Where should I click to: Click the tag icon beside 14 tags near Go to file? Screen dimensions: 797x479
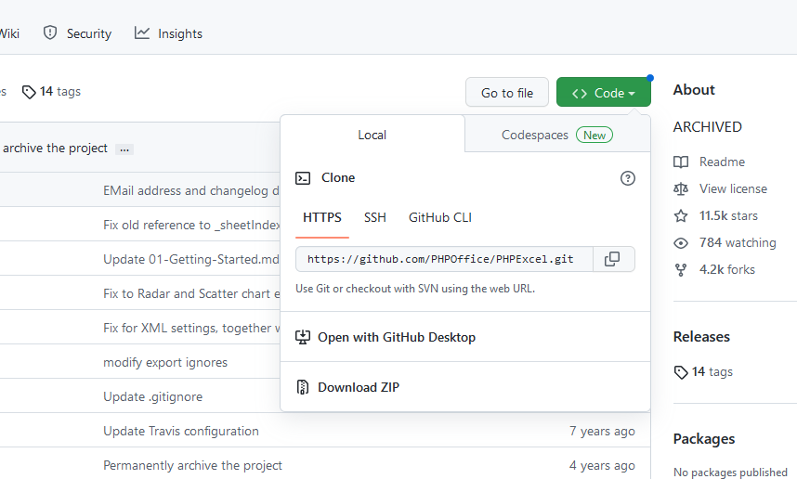point(29,92)
